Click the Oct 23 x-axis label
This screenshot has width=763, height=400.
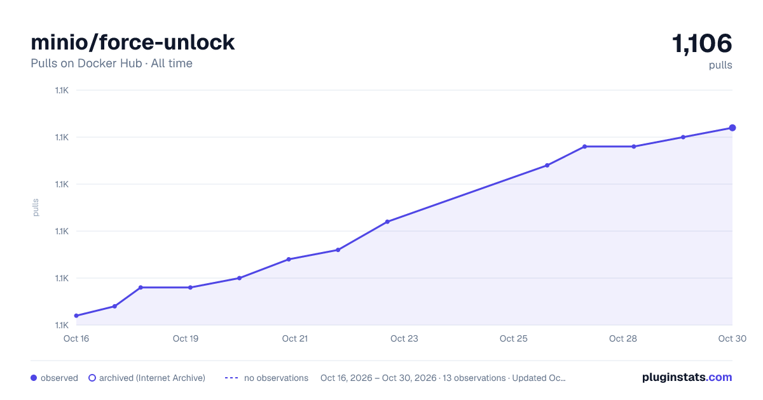tap(404, 338)
